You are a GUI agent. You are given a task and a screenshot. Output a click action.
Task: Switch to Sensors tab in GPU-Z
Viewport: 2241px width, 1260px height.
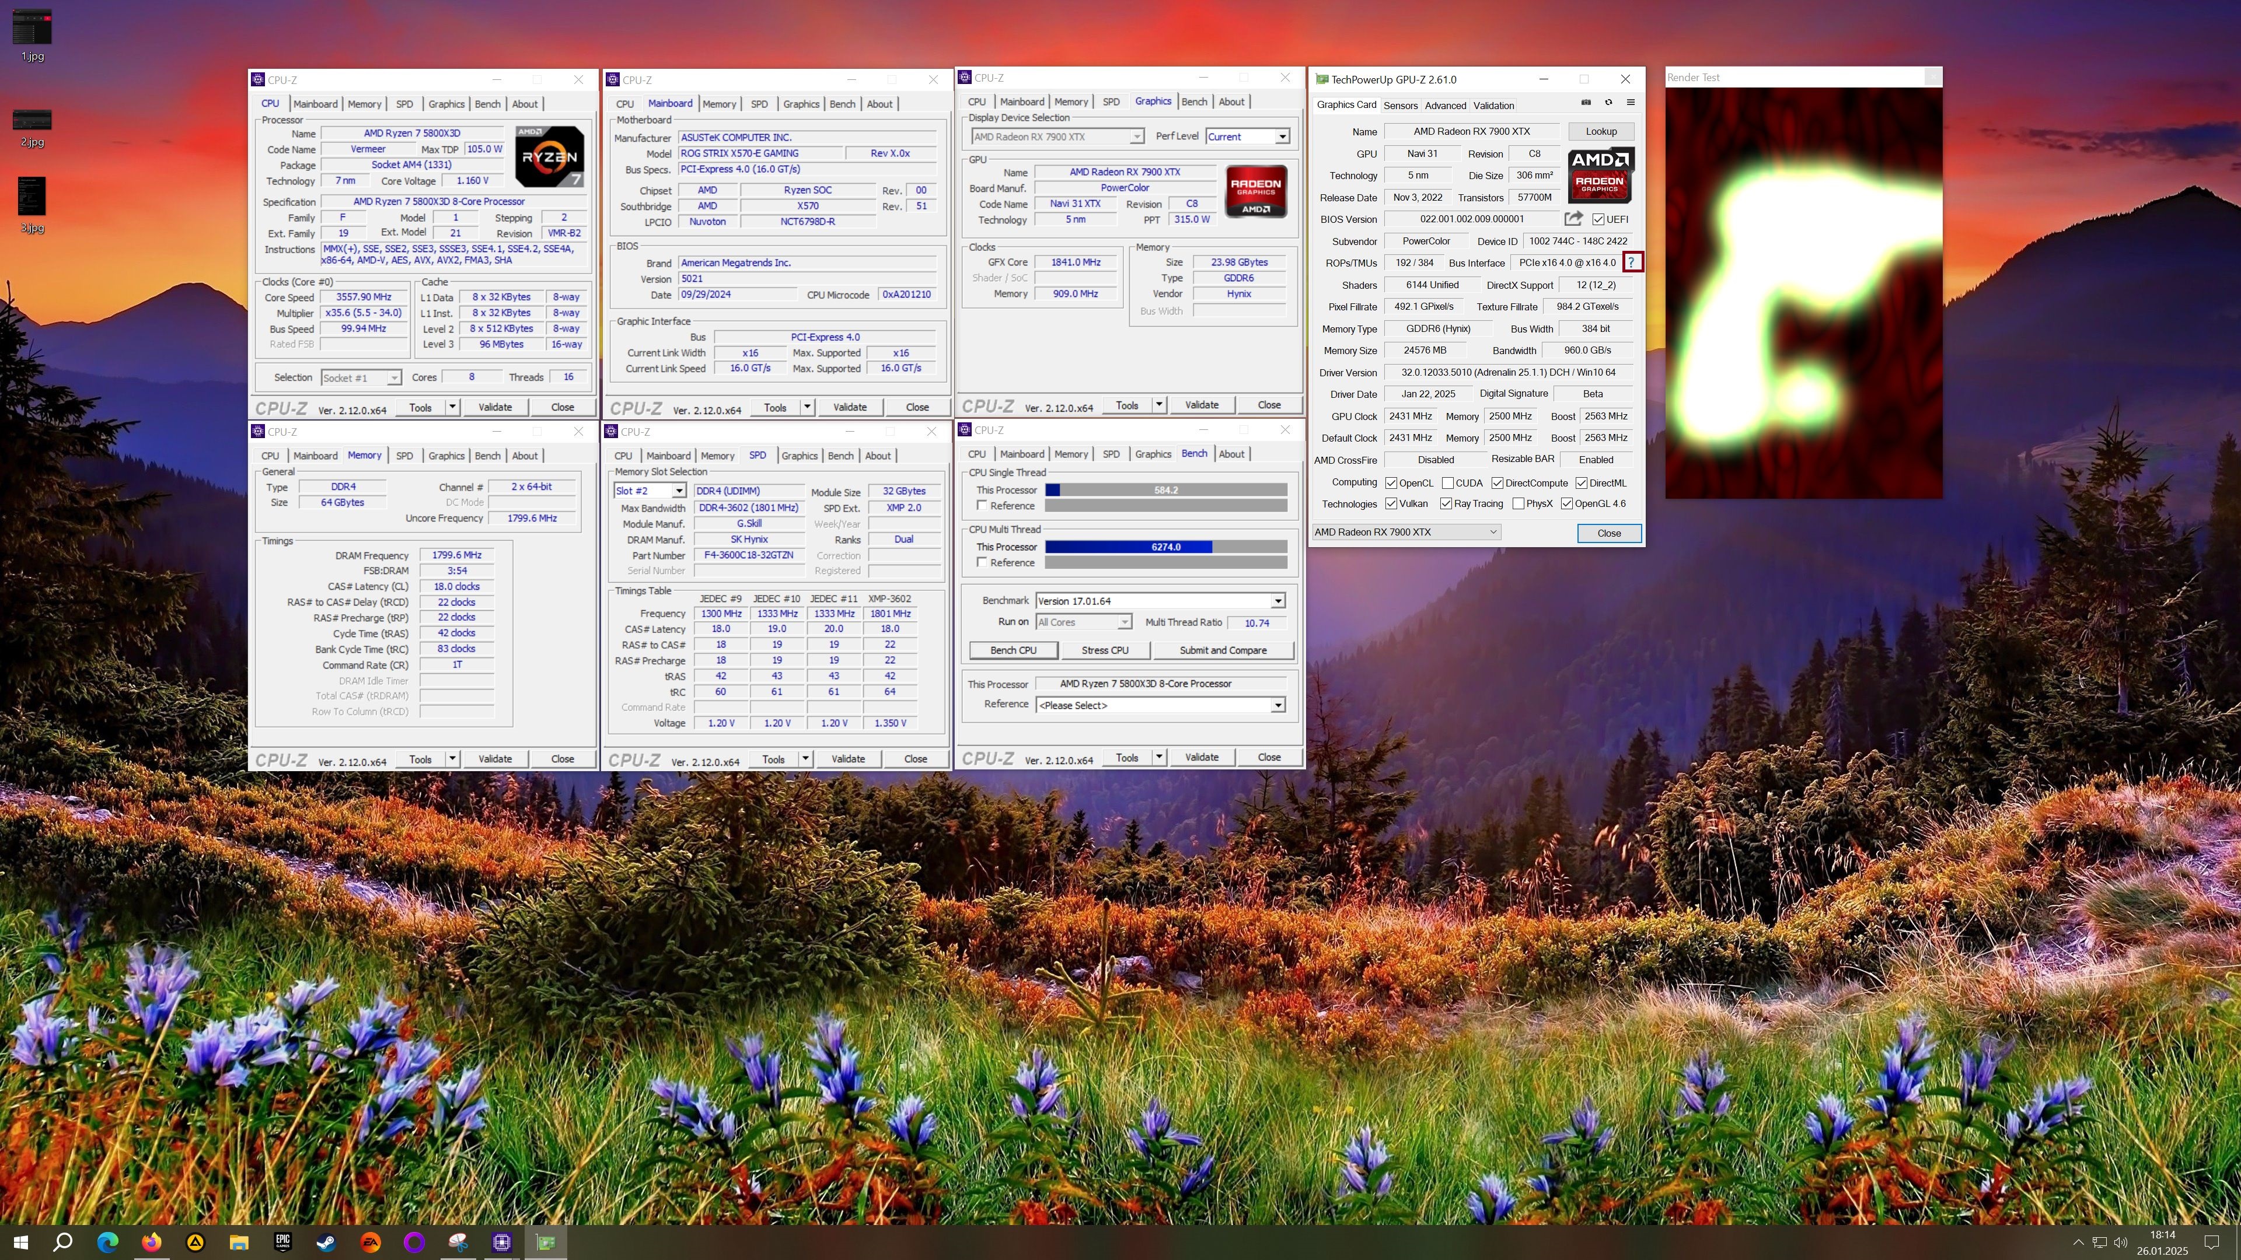coord(1401,105)
